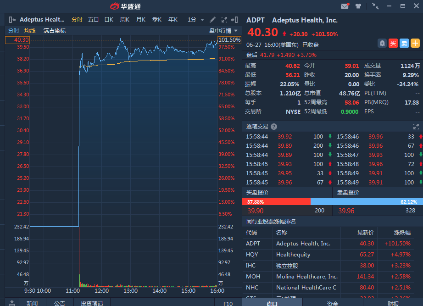The width and height of the screenshot is (423, 306).
Task: Toggle the 满占坐标 axis option
Action: [x=55, y=31]
